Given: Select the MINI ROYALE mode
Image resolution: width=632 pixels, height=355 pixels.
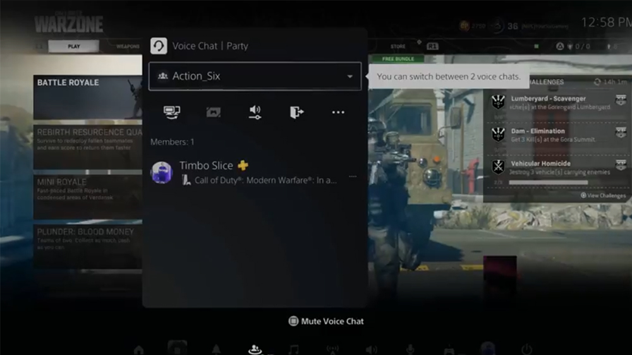Looking at the screenshot, I should (x=87, y=196).
